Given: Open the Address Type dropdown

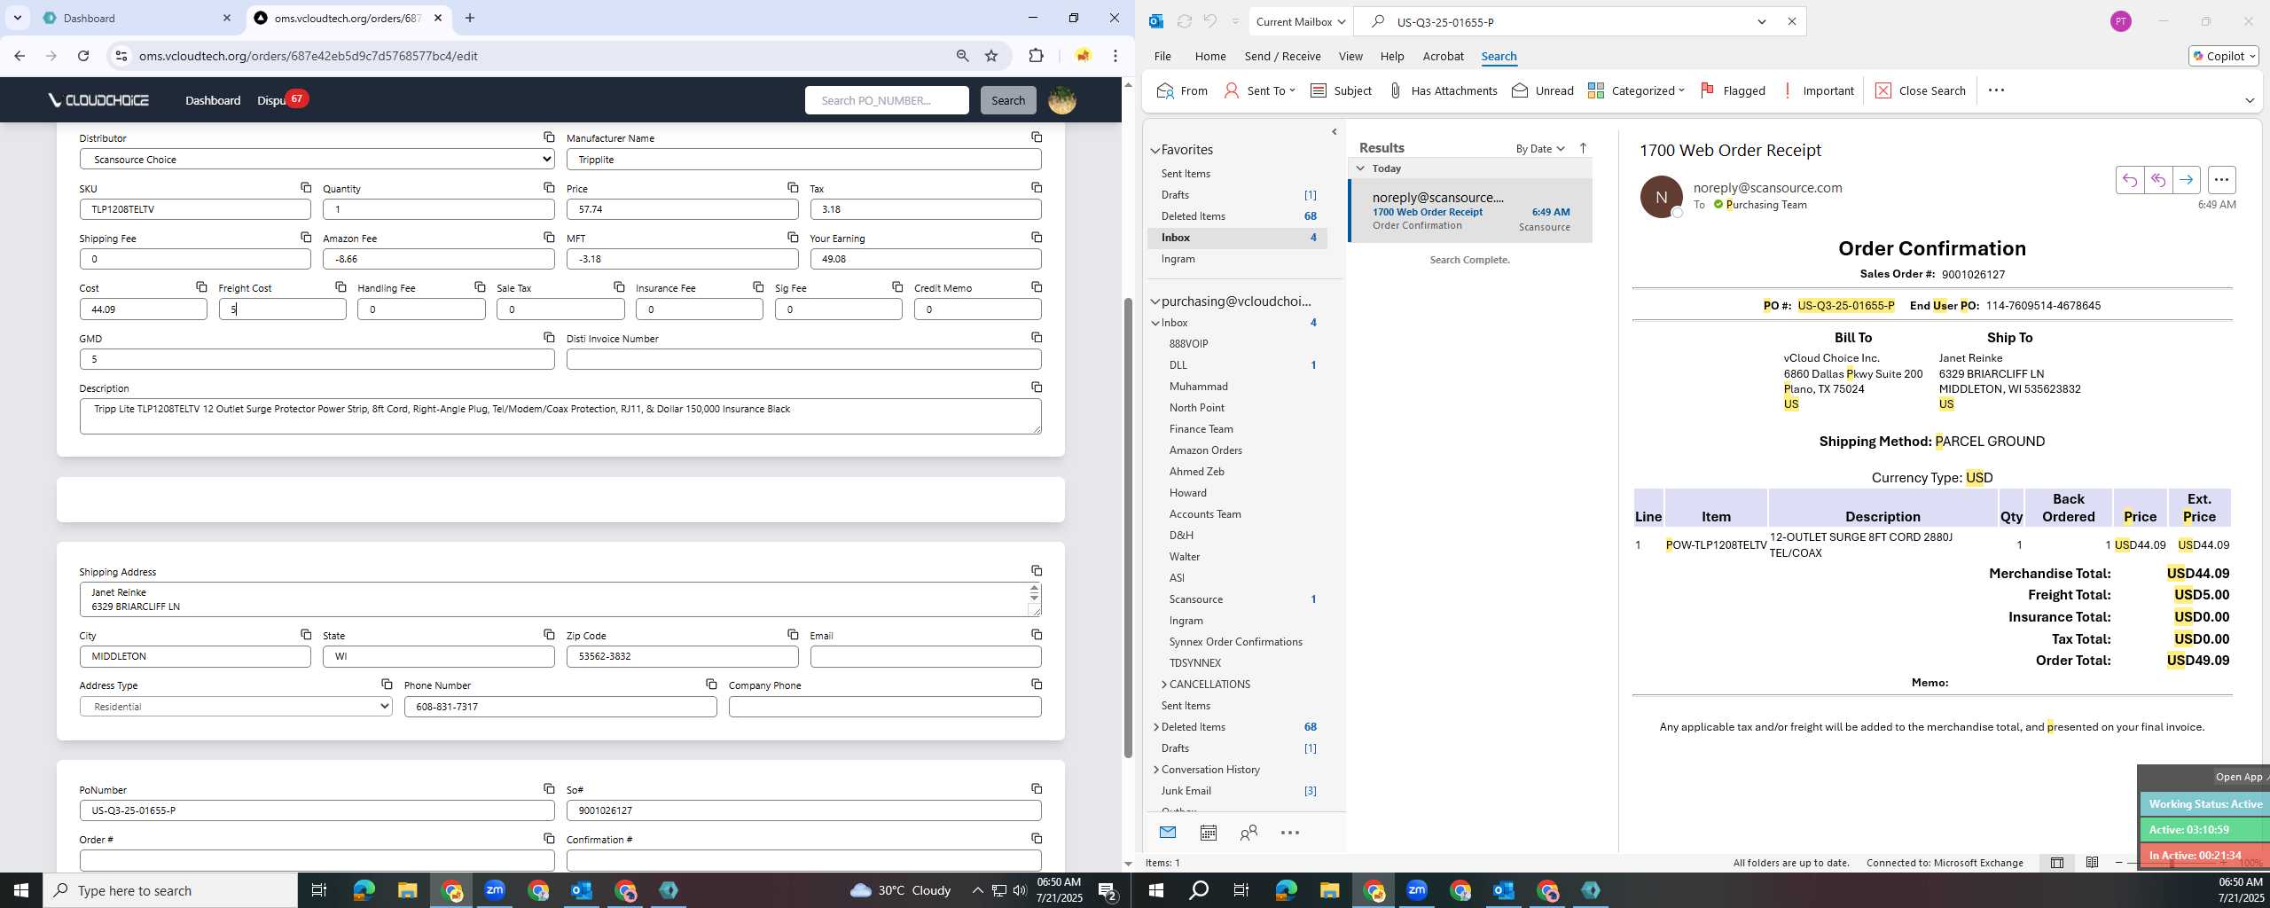Looking at the screenshot, I should click(236, 706).
